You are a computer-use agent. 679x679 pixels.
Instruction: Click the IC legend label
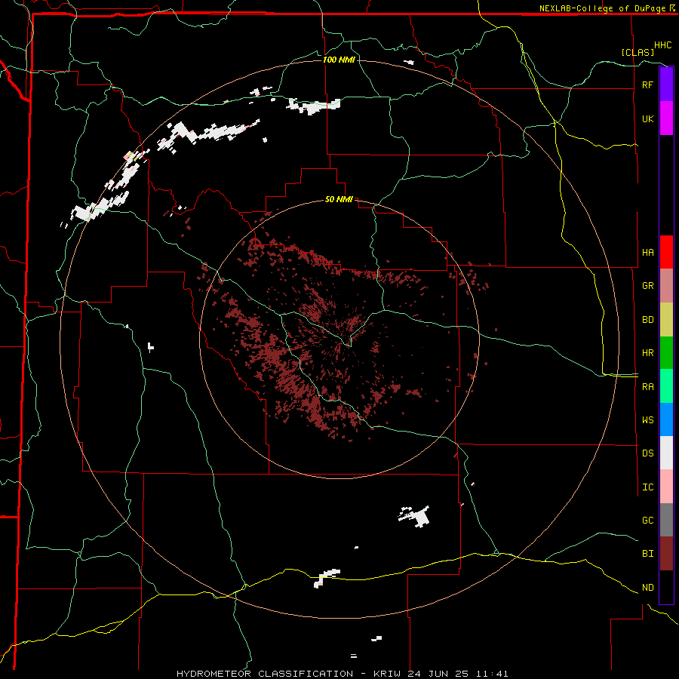(647, 487)
